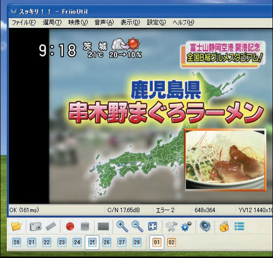The image size is (273, 258).
Task: Select channel 22 button
Action: (47, 242)
